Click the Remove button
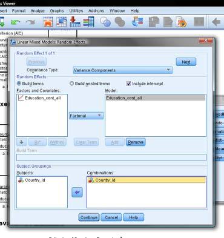224x238 pixels. (136, 142)
